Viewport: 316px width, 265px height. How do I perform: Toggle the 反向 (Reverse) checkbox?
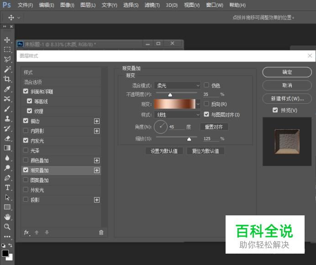[207, 104]
